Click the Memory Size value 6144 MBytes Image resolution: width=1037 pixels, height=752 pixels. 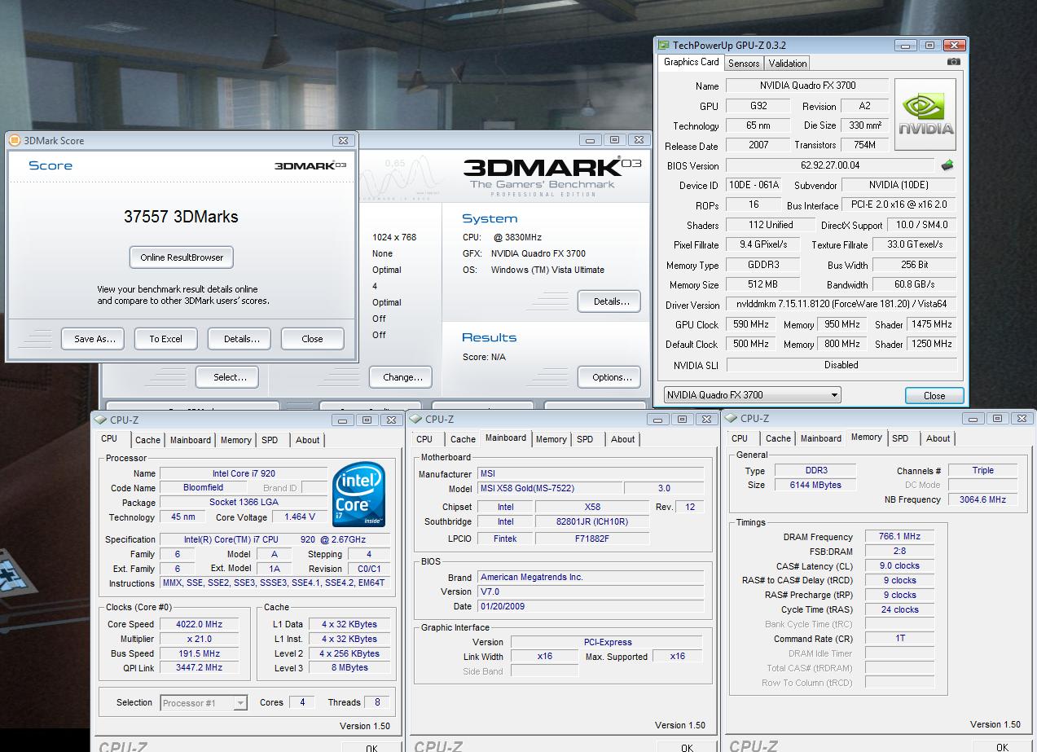815,485
